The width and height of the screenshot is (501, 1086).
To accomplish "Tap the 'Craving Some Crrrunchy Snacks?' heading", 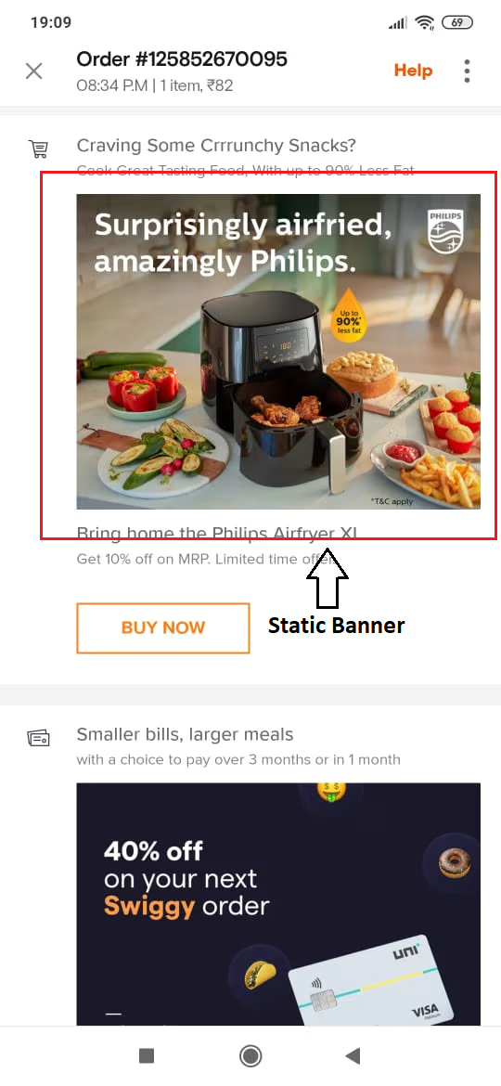I will click(x=216, y=146).
